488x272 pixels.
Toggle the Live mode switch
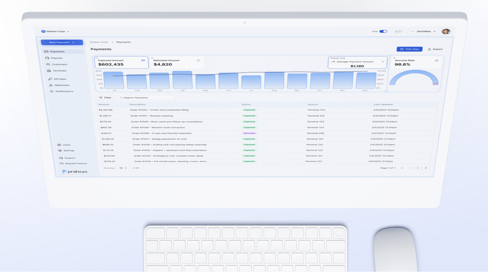pos(383,31)
